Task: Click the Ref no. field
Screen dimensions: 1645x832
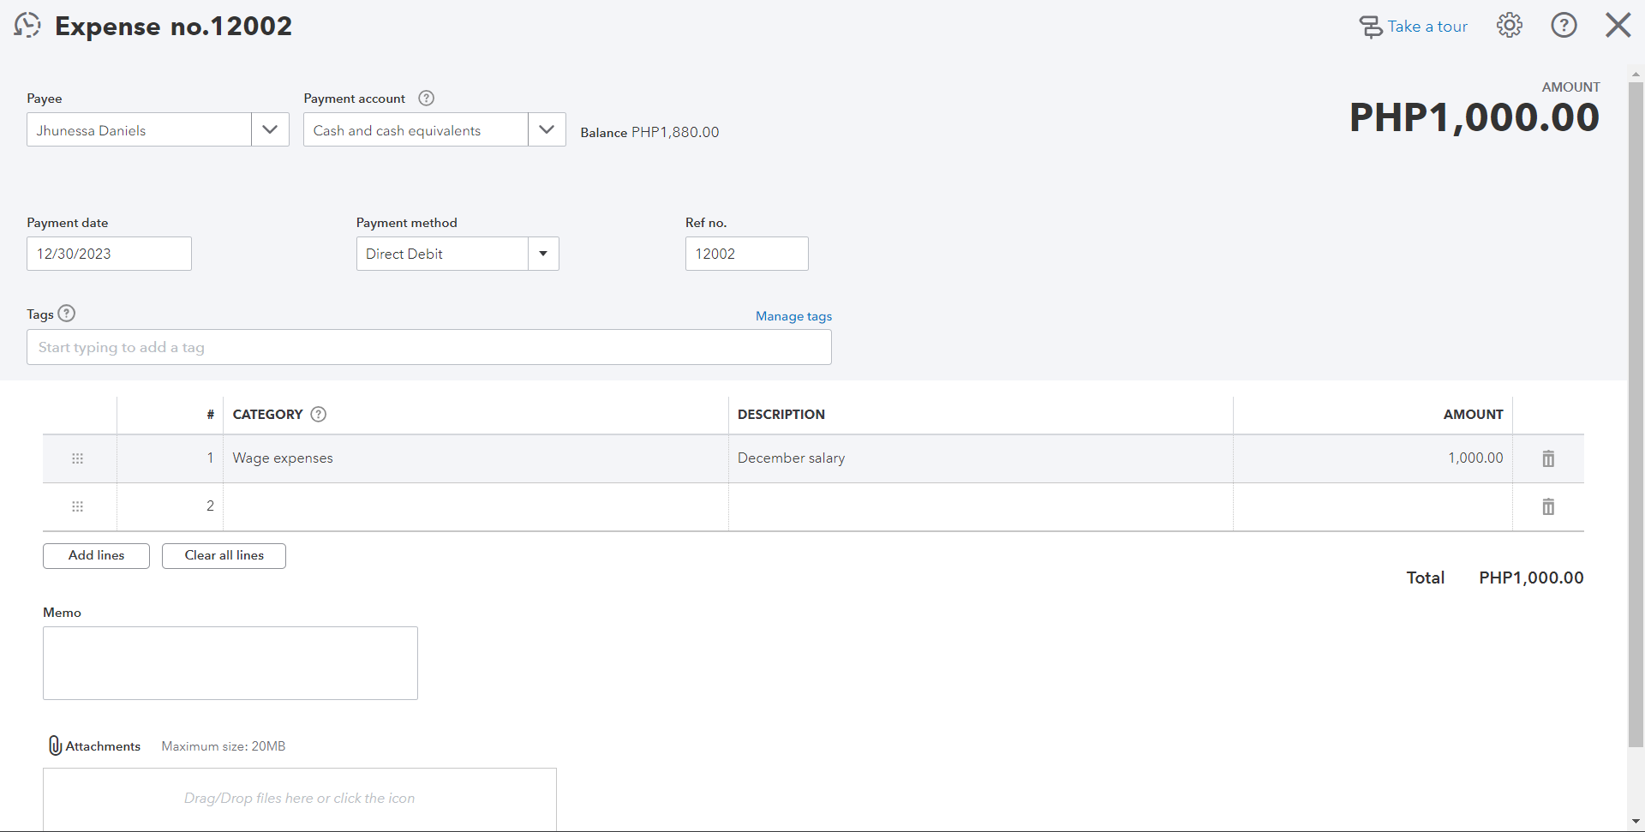Action: 746,254
